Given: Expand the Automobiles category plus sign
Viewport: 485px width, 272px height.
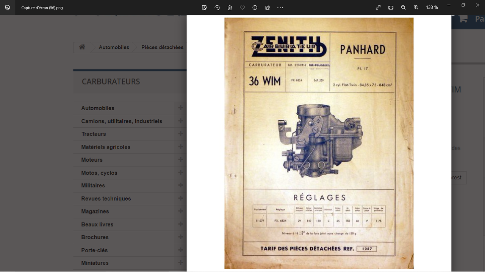Looking at the screenshot, I should tap(180, 108).
